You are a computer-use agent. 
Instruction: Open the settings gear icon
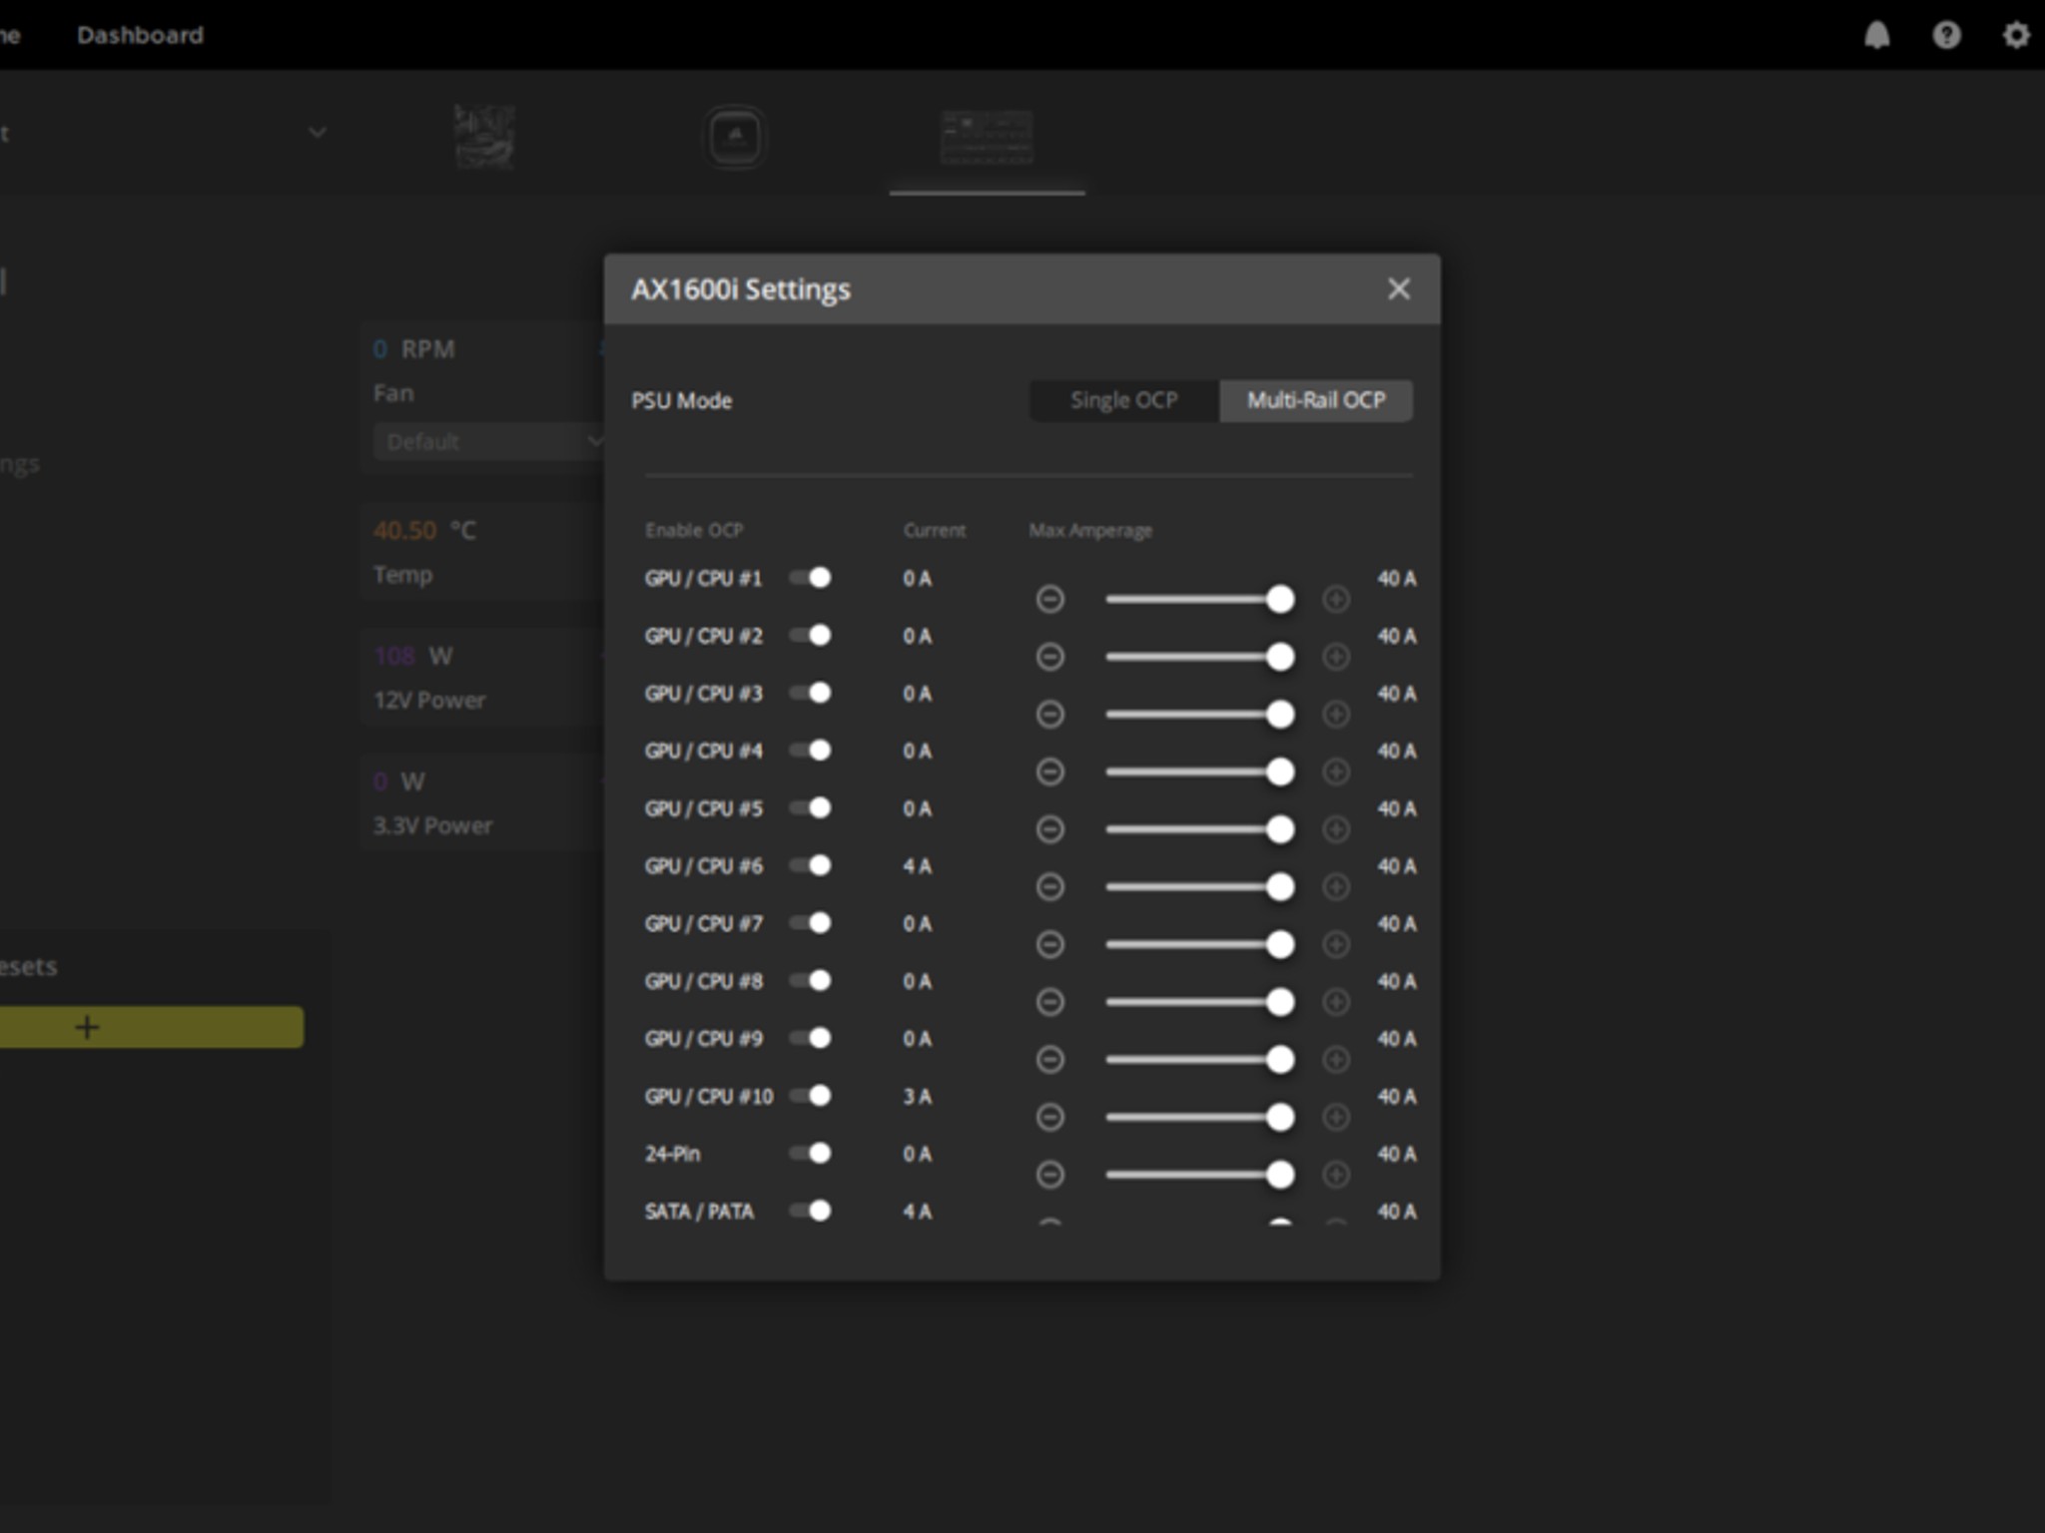coord(2016,36)
